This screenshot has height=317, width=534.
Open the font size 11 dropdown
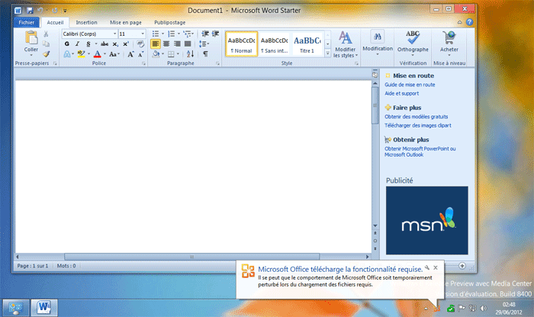[x=143, y=34]
